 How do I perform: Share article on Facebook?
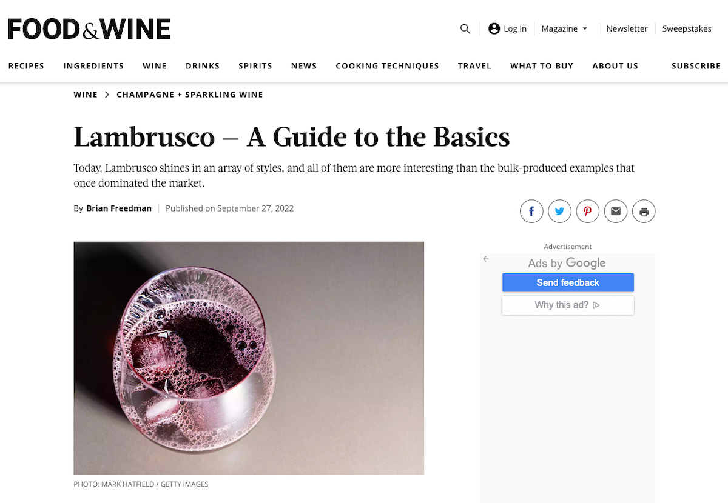[531, 212]
